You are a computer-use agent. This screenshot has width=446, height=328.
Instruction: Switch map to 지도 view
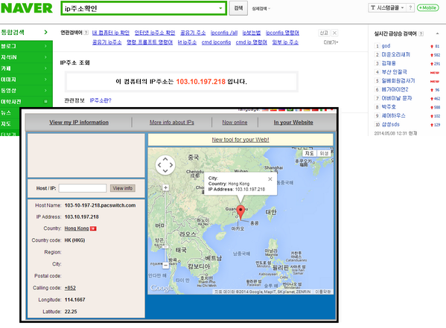coord(309,153)
